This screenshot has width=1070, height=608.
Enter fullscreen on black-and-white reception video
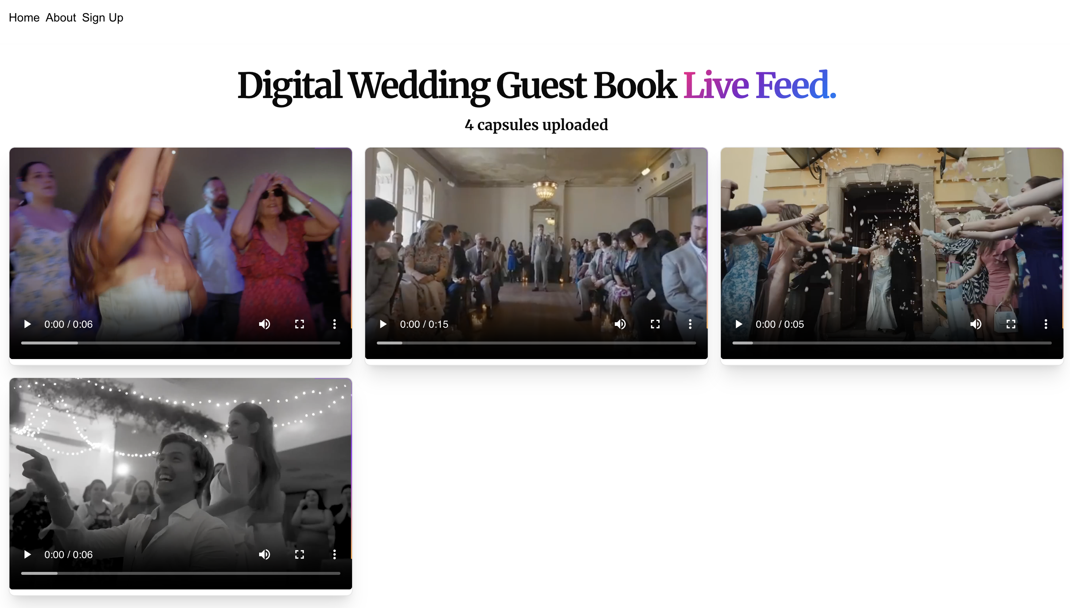click(299, 554)
